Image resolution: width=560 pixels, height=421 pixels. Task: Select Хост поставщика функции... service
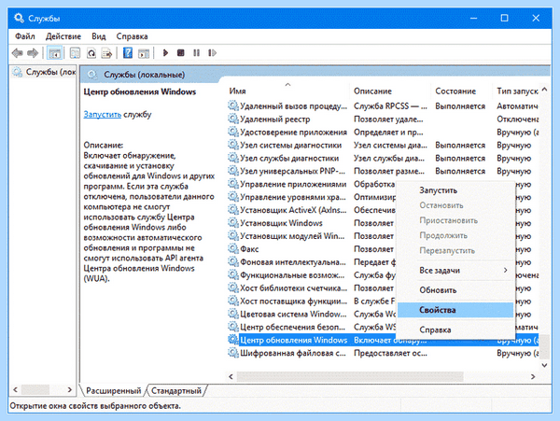point(312,301)
